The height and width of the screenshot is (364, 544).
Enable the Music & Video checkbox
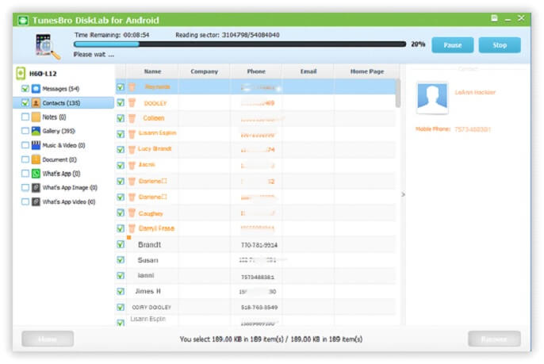[25, 145]
